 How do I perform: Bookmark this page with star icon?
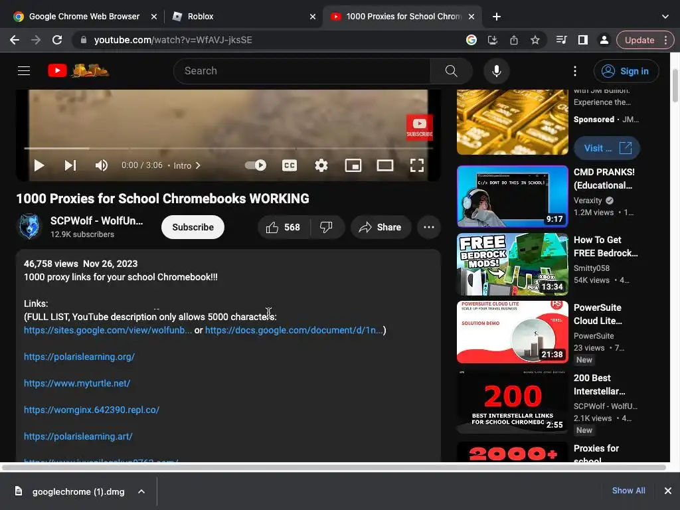(x=535, y=40)
